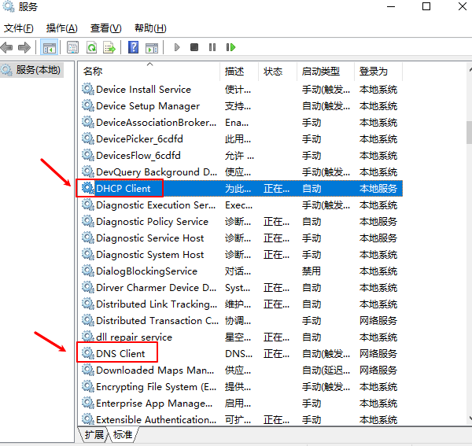Screen dimensions: 472x446
Task: Click the forward arrow toolbar button
Action: pos(24,47)
